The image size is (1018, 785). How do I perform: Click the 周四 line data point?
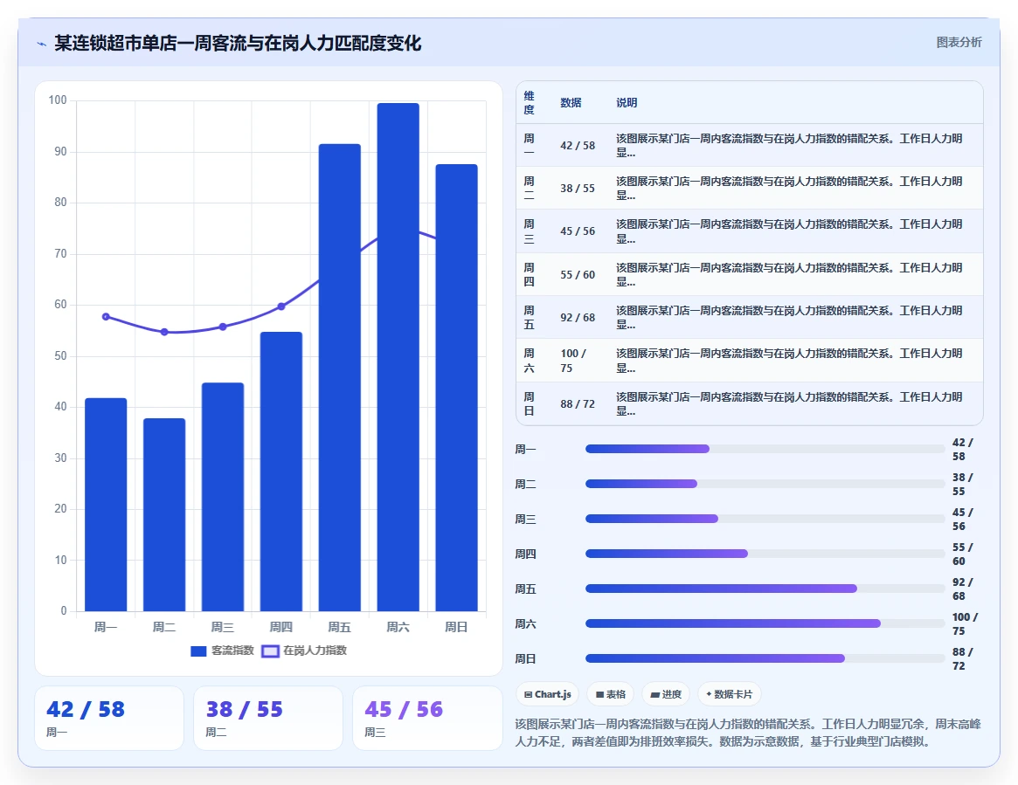(281, 306)
